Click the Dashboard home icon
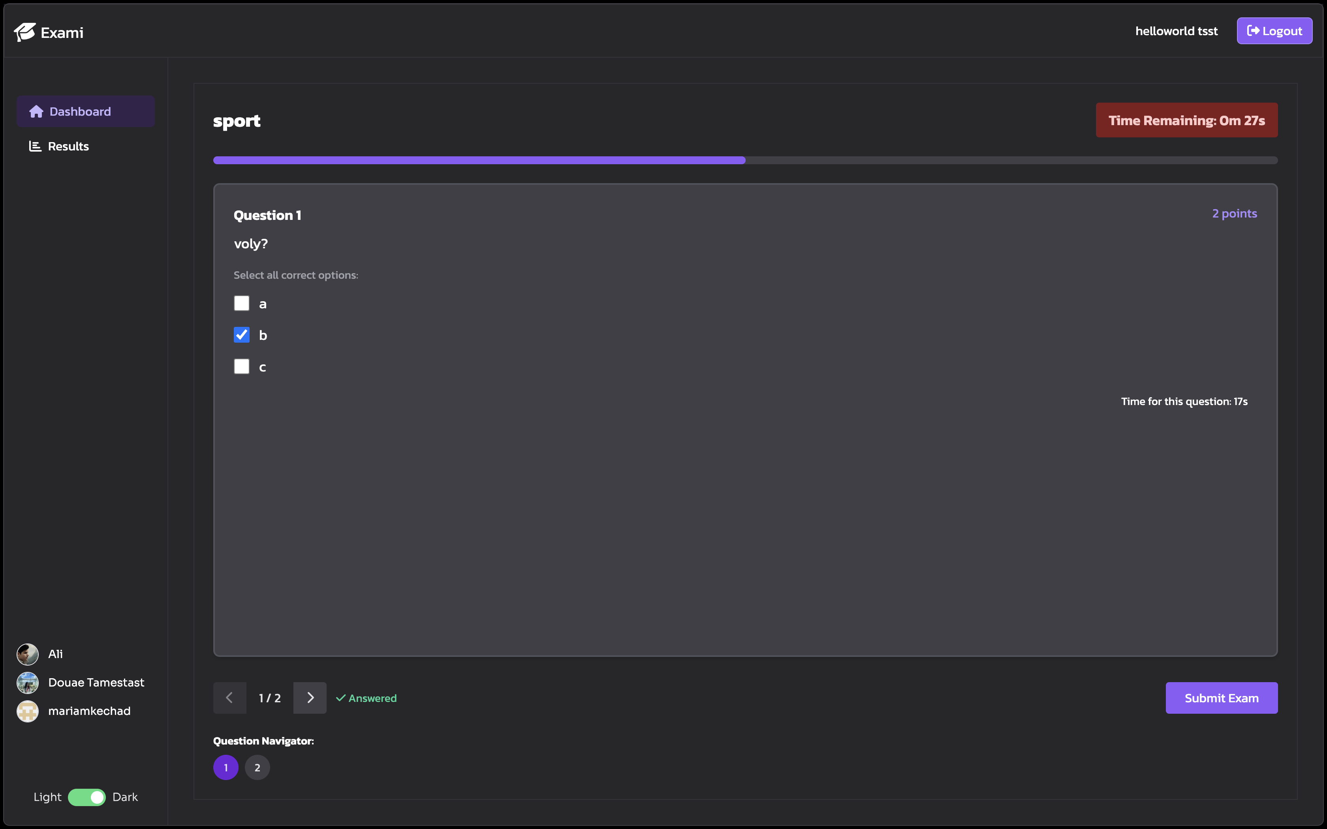The image size is (1327, 829). tap(36, 112)
